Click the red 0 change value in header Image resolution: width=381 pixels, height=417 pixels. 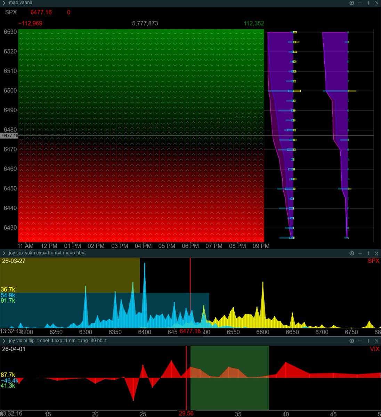pyautogui.click(x=68, y=12)
